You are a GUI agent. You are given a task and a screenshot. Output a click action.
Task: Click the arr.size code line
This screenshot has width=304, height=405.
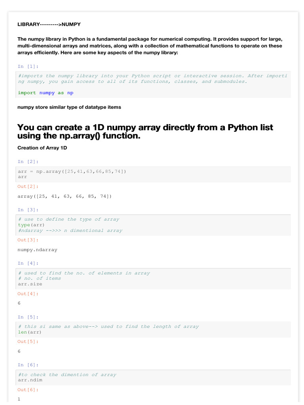pos(30,284)
